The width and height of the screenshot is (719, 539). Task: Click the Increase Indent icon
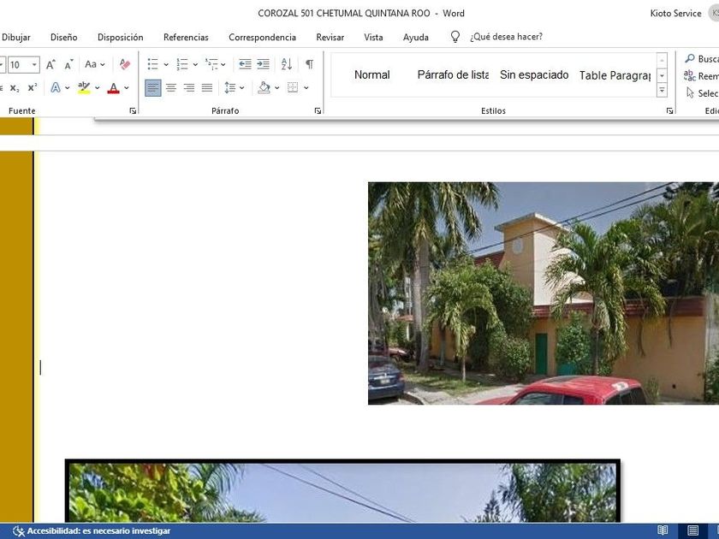pyautogui.click(x=263, y=64)
